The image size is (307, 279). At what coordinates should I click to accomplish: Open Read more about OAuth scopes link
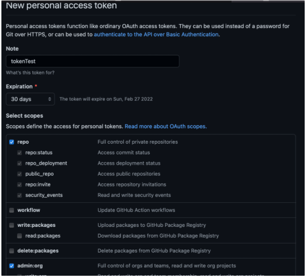[166, 126]
